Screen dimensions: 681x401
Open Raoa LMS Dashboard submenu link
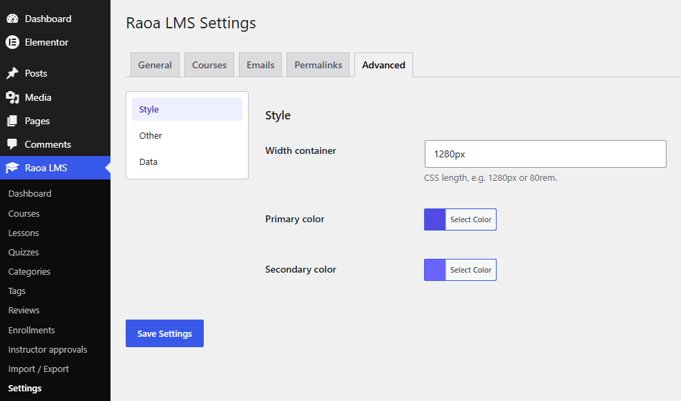(30, 193)
